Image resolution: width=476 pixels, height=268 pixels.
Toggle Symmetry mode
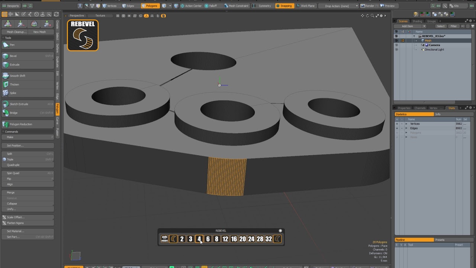click(x=263, y=6)
